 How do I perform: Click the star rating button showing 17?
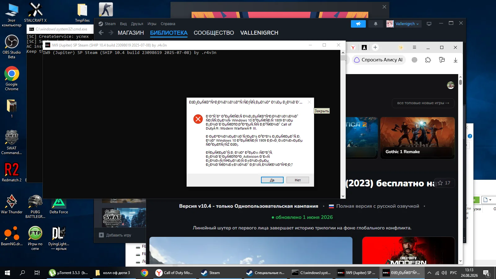(x=444, y=183)
